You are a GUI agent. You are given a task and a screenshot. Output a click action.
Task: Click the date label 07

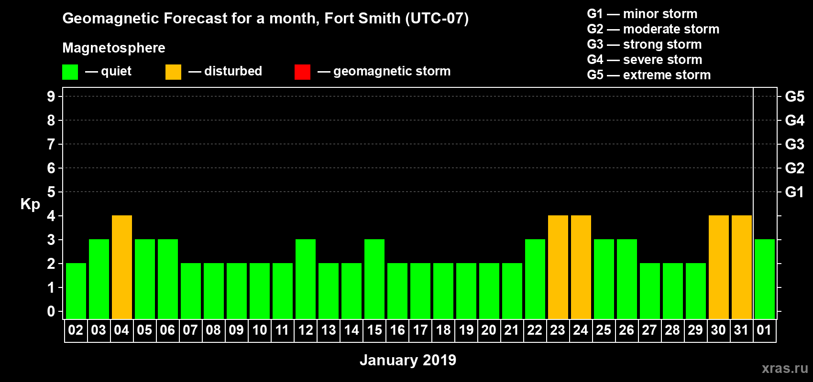click(190, 330)
